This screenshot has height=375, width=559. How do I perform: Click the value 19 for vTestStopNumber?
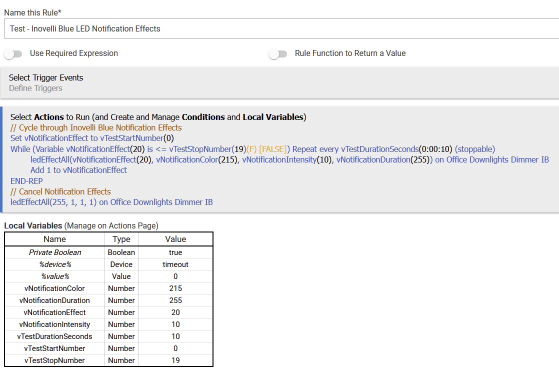pyautogui.click(x=175, y=360)
